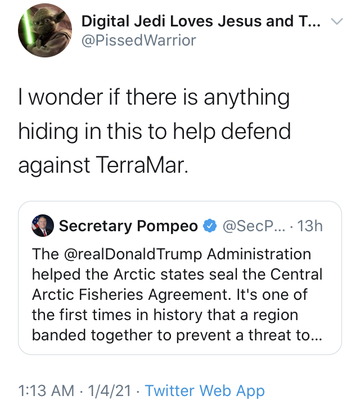The width and height of the screenshot is (360, 409).
Task: Click the tweet line 'I wonder if there'
Action: tap(97, 97)
